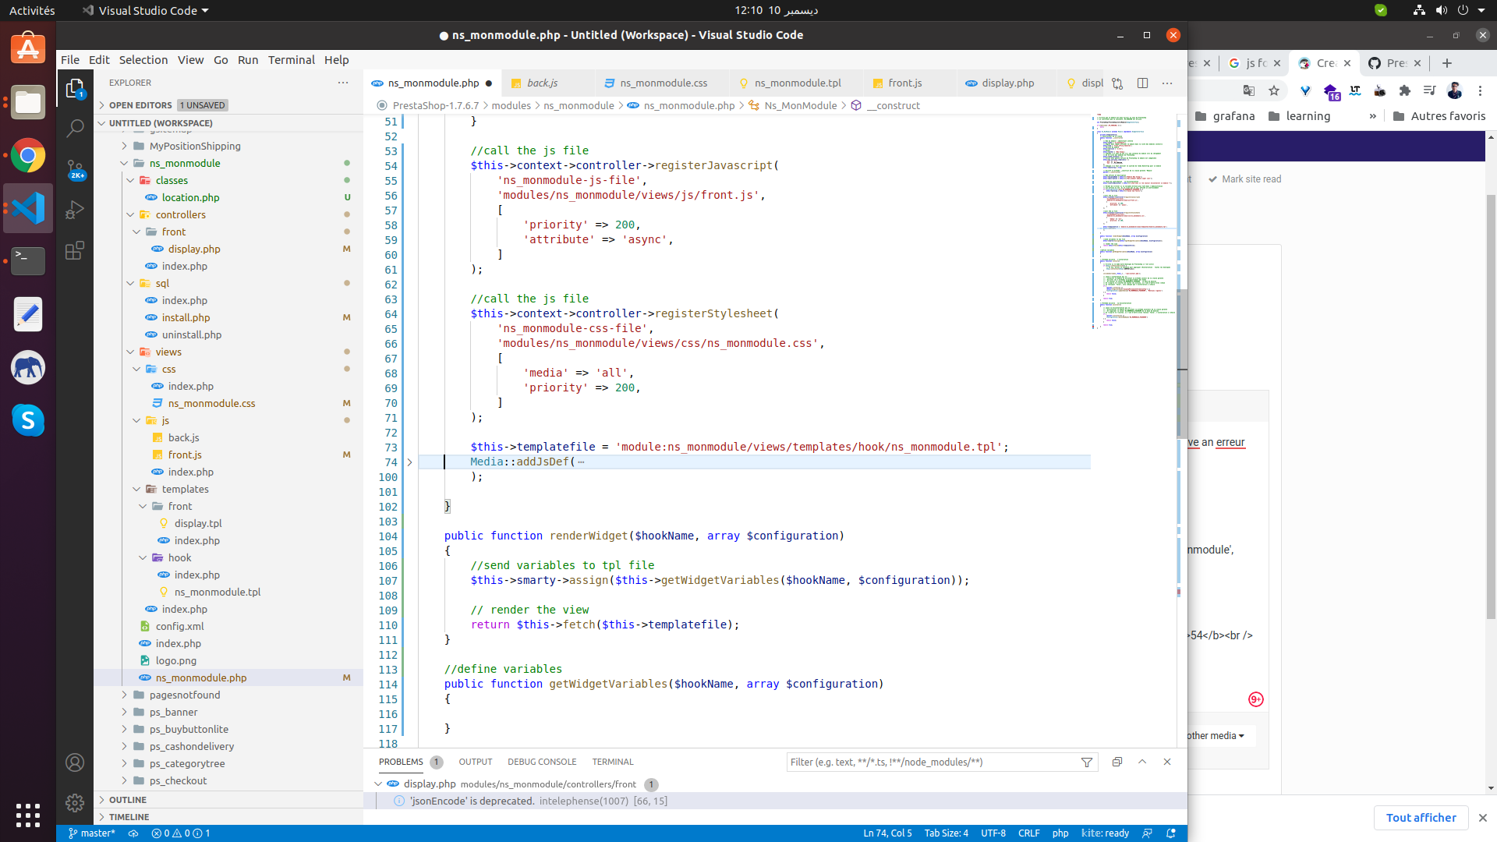Click the problems filter funnel icon
This screenshot has height=842, width=1497.
pyautogui.click(x=1087, y=762)
